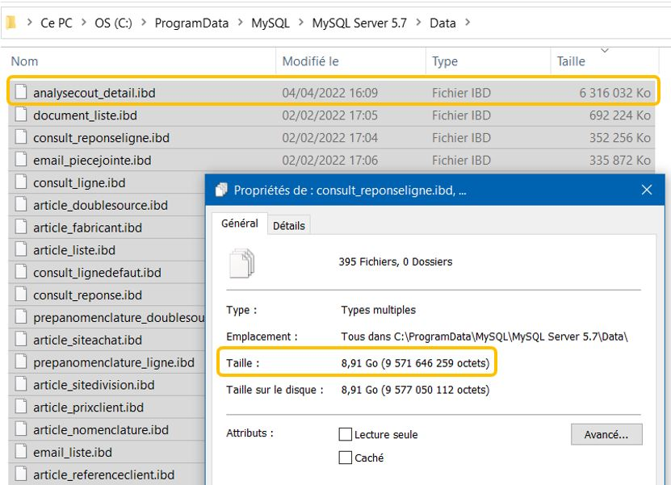This screenshot has height=485, width=671.
Task: Click the properties dialog title bar icon
Action: 221,190
